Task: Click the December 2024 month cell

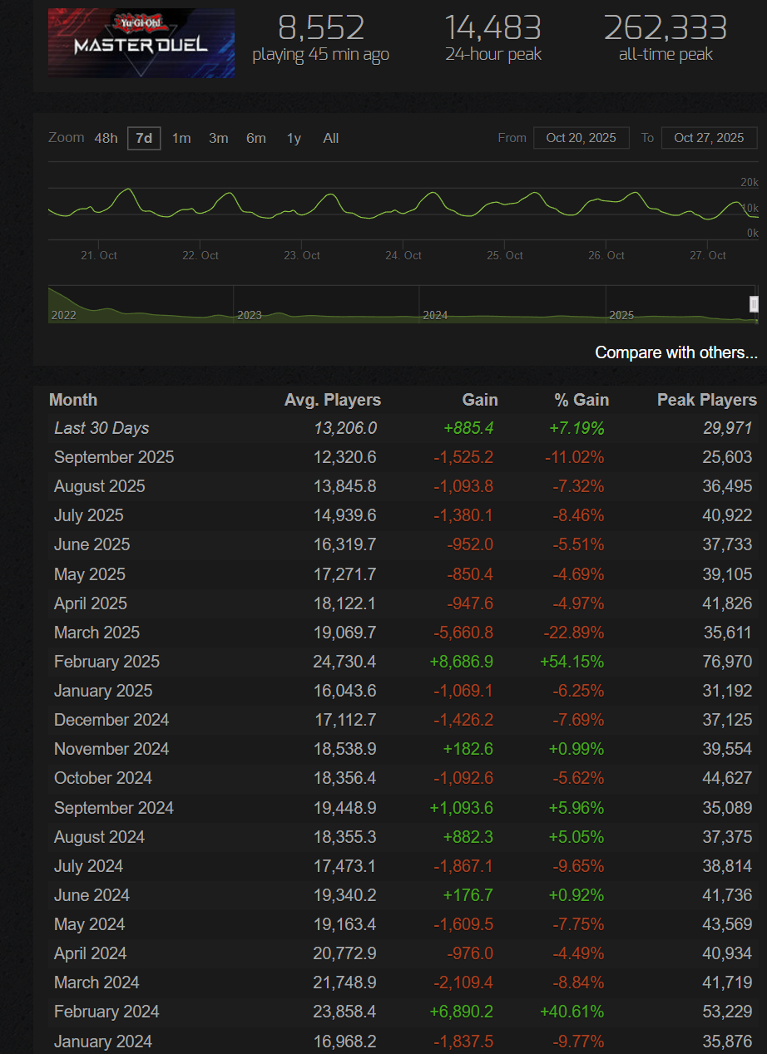Action: pos(111,720)
